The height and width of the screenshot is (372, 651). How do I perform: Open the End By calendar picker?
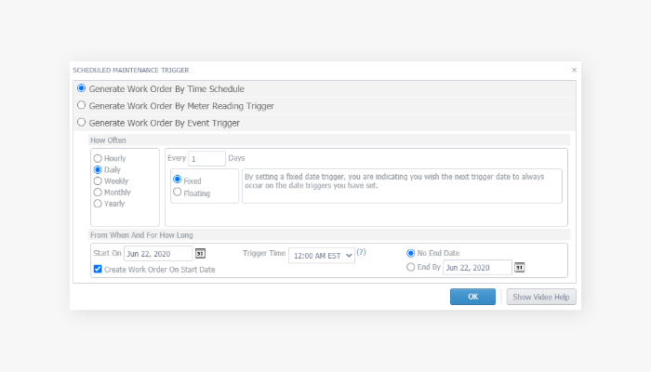(519, 268)
